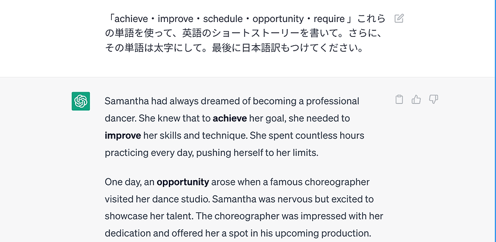
Task: Click "achieve" in the user prompt
Action: (x=131, y=19)
